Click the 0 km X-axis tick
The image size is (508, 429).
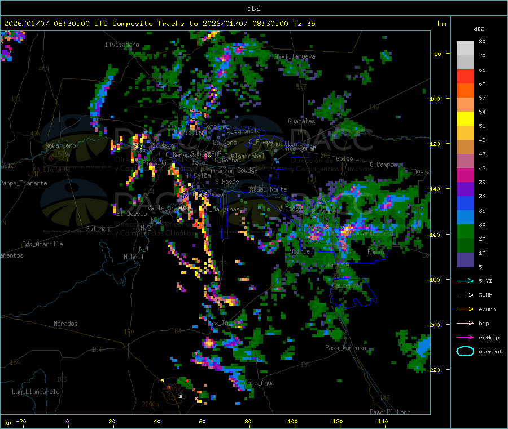pos(67,421)
